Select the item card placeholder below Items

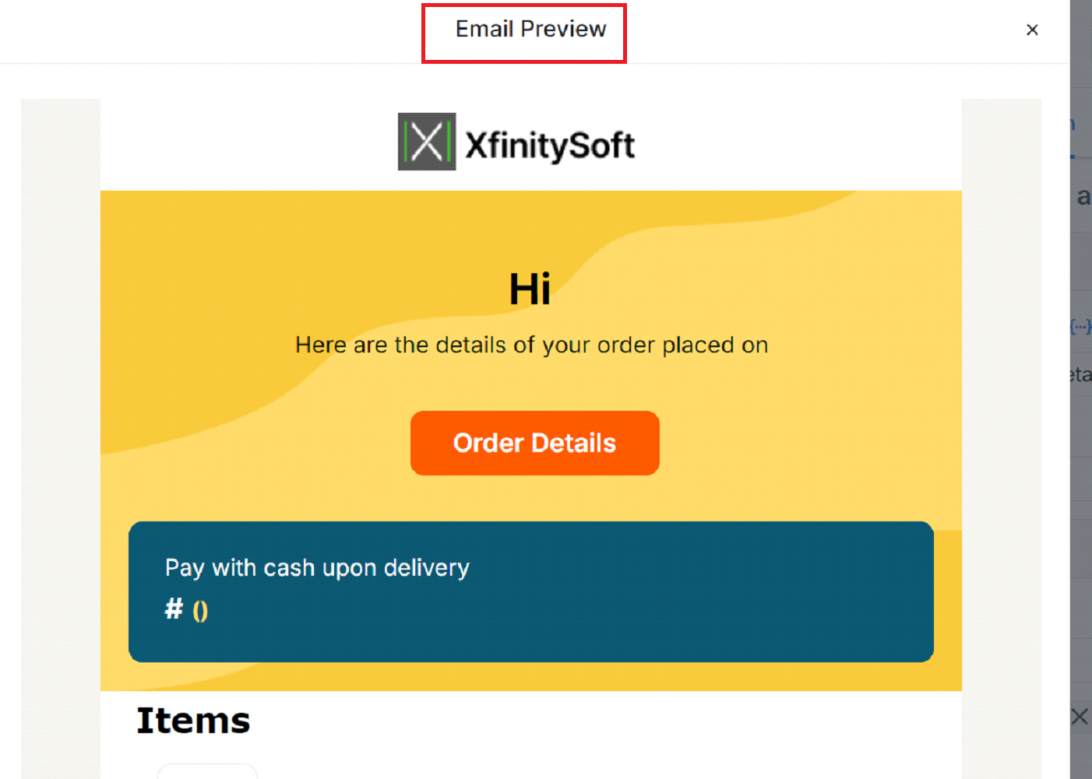pyautogui.click(x=207, y=773)
